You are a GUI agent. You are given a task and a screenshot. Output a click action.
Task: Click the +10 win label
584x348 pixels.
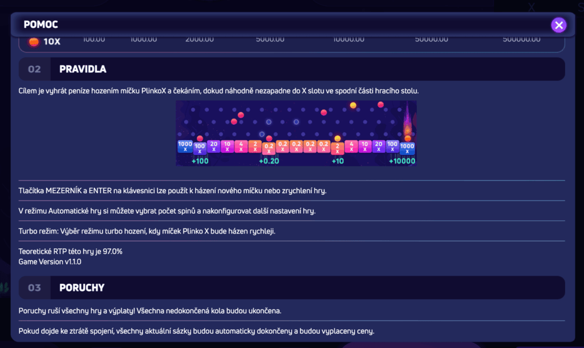[338, 161]
